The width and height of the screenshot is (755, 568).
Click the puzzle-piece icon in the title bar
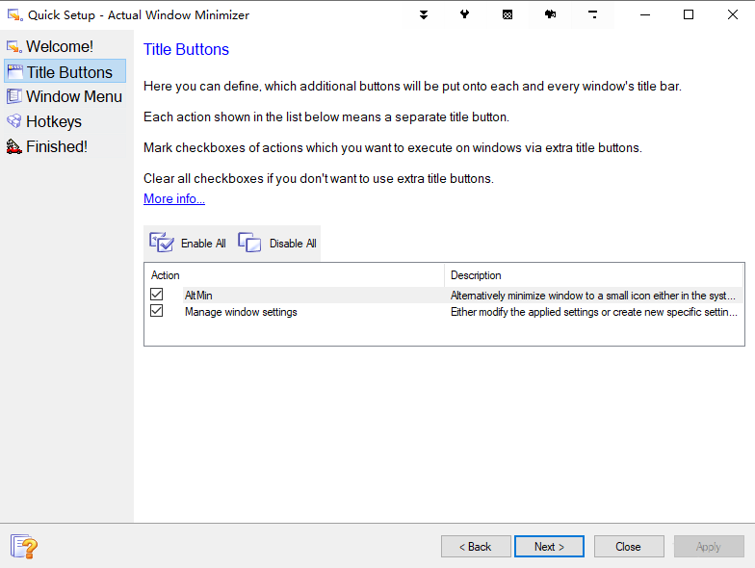pyautogui.click(x=550, y=14)
